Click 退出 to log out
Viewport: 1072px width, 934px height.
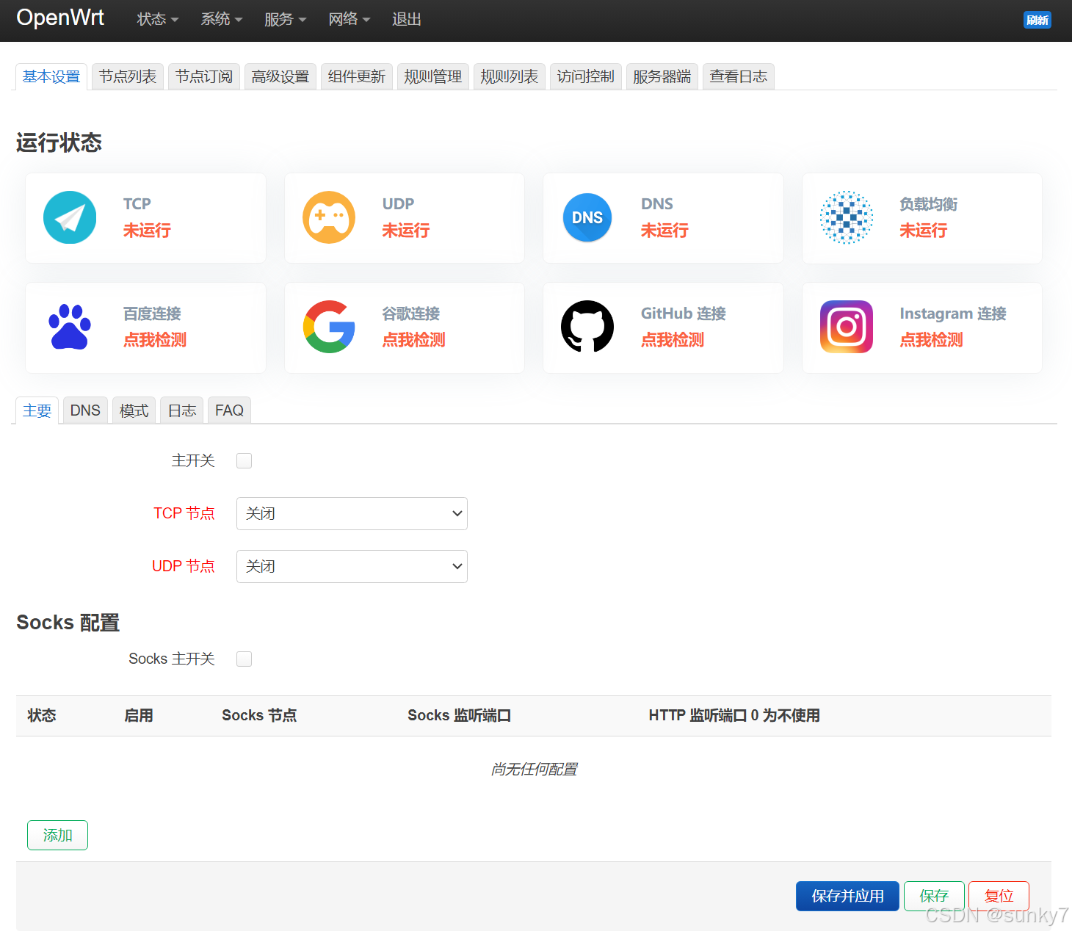tap(407, 19)
